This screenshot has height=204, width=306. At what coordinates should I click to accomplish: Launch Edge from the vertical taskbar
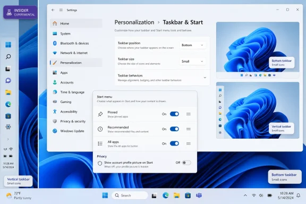pos(8,104)
